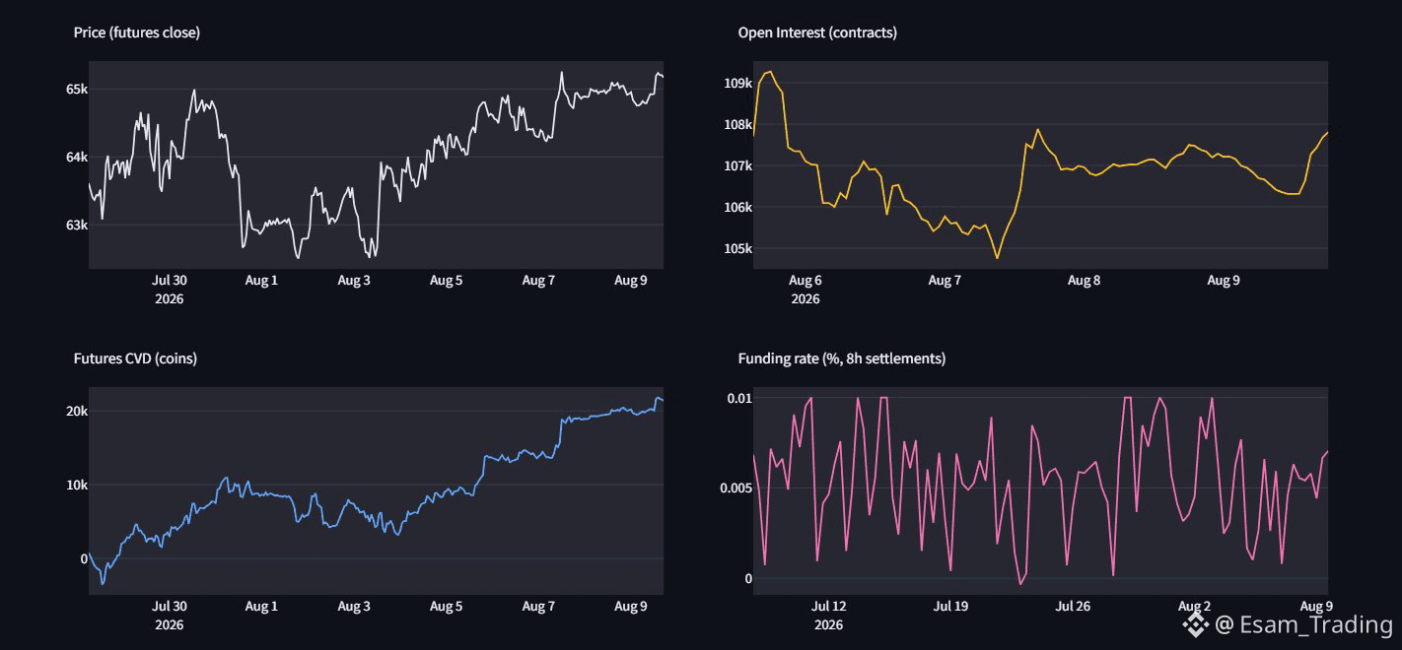The width and height of the screenshot is (1402, 650).
Task: Click the 2026 year label under Price chart
Action: pyautogui.click(x=170, y=298)
